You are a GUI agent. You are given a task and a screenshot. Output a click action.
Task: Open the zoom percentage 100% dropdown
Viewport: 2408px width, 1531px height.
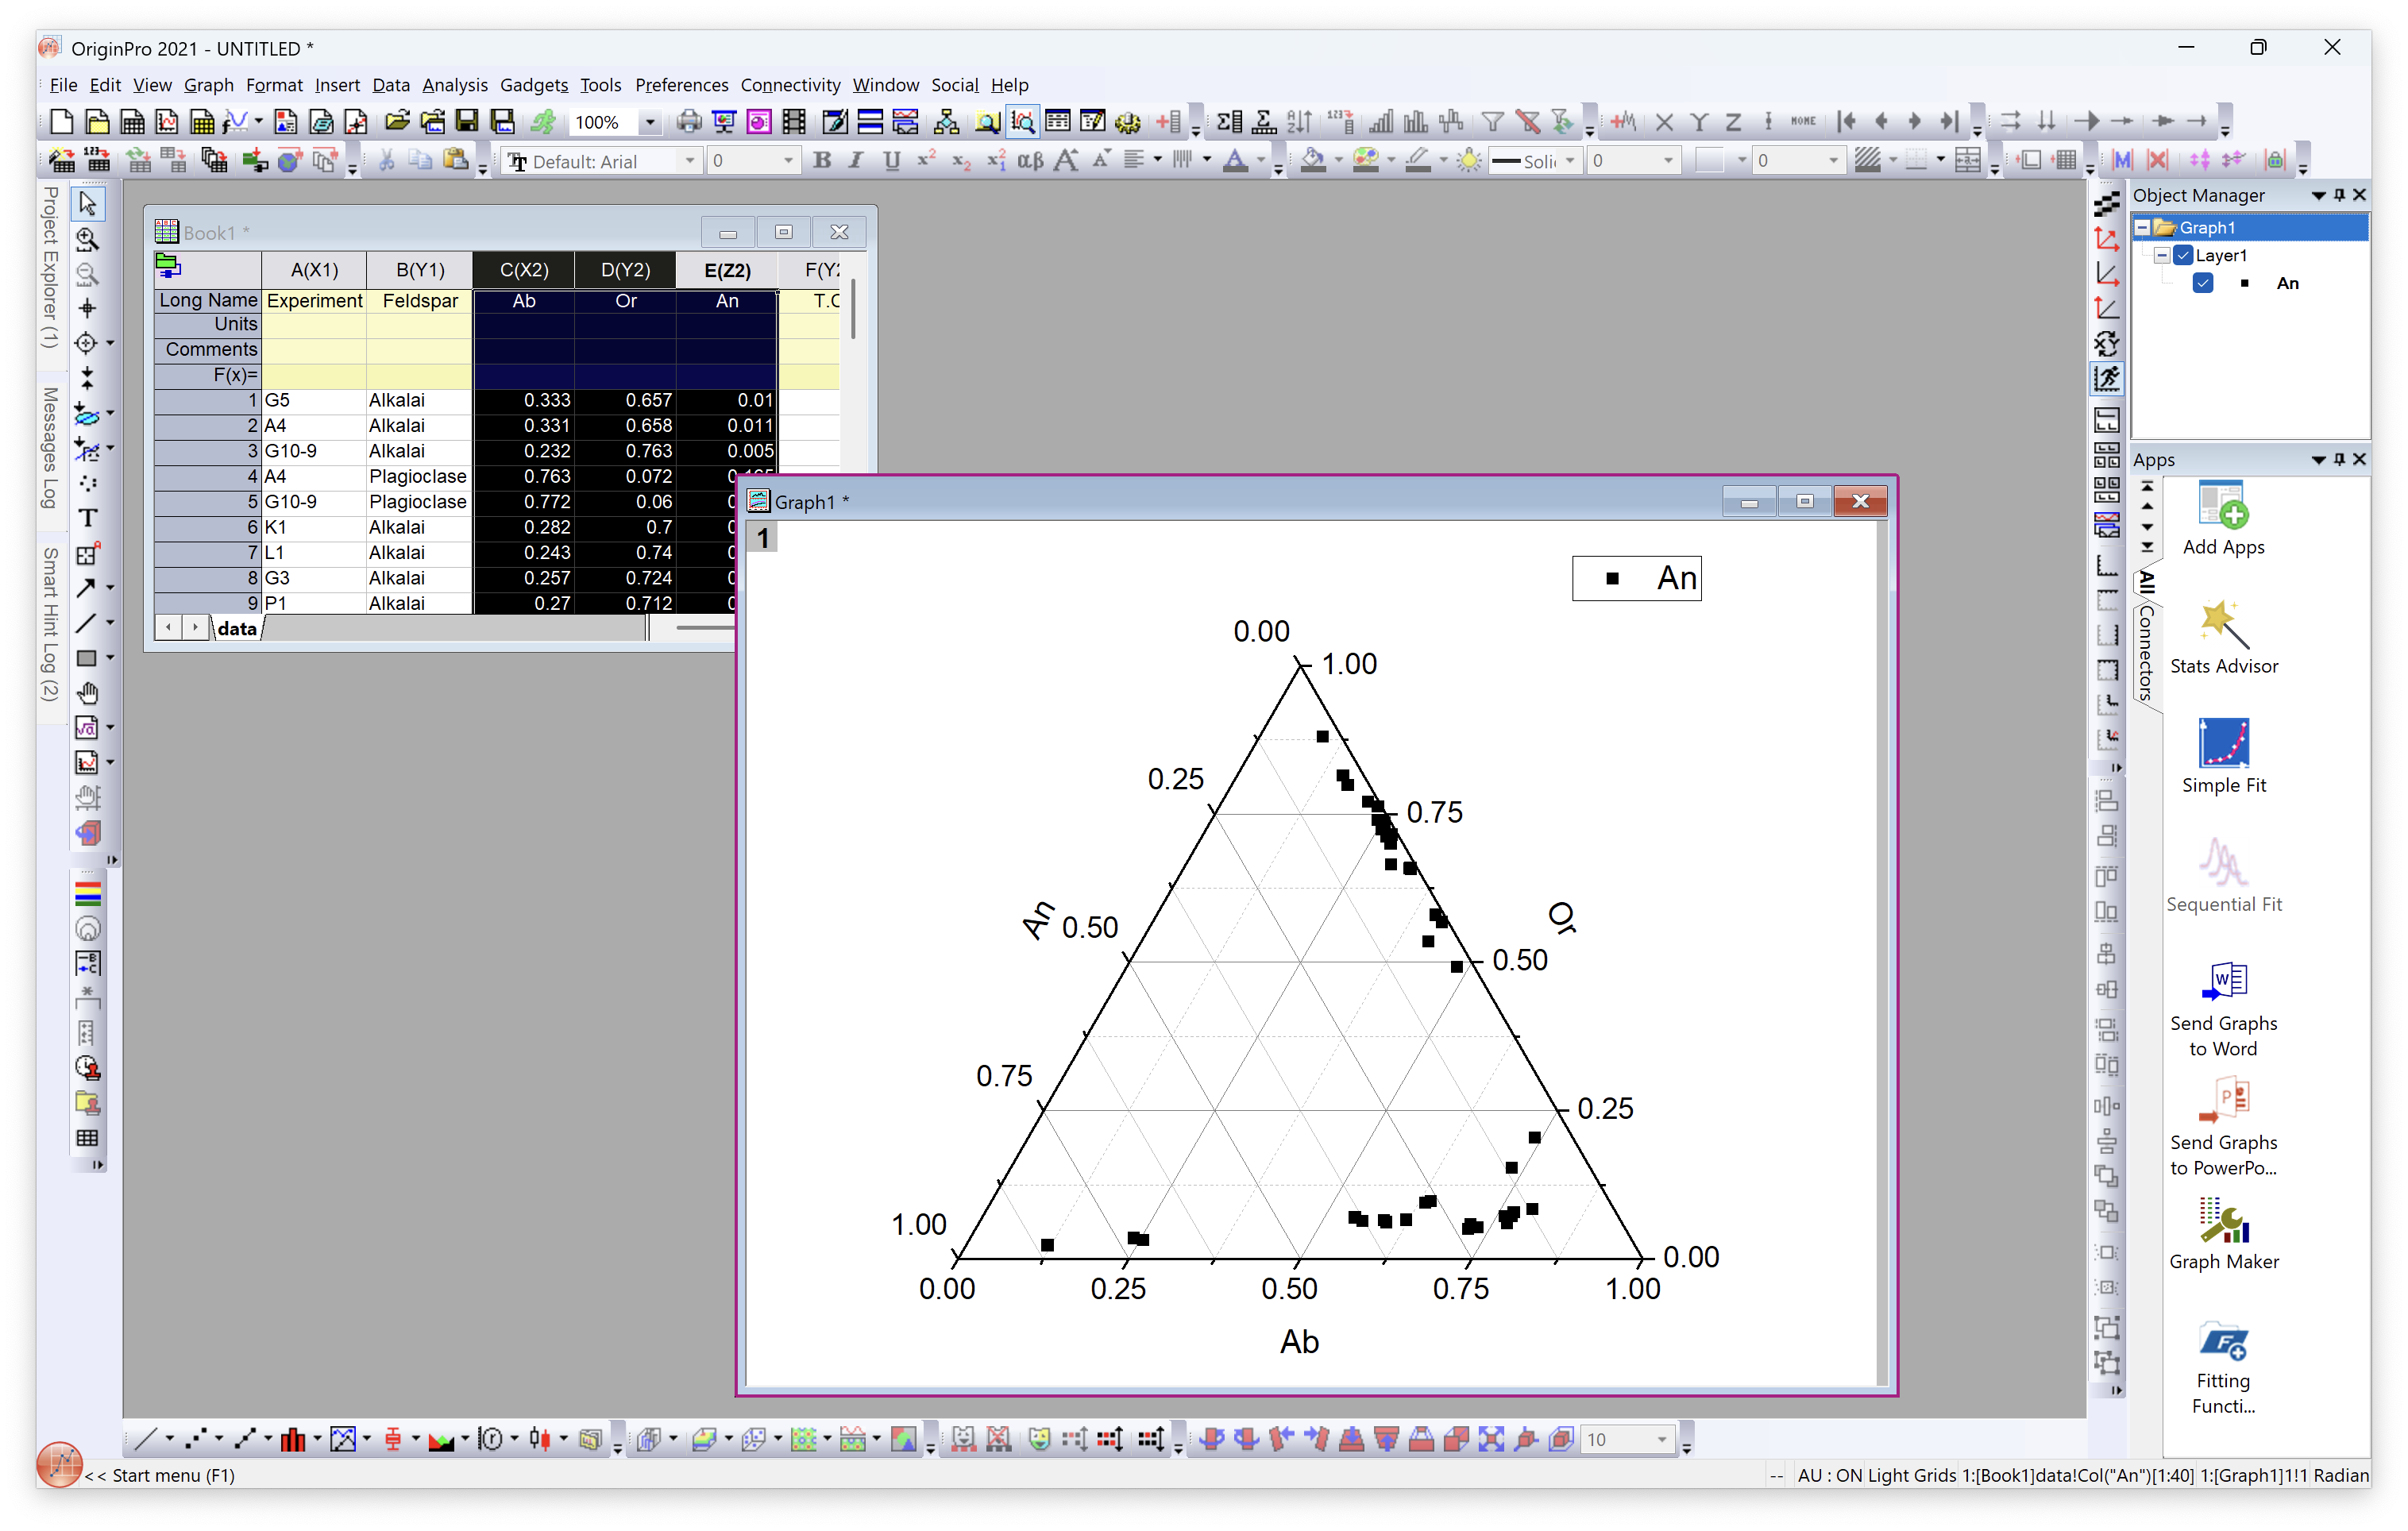650,122
